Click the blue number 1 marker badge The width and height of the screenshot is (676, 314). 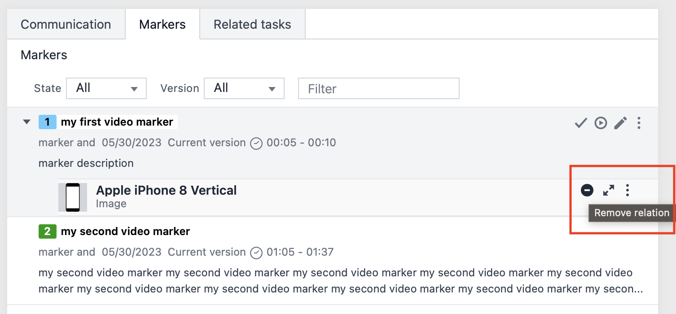[48, 122]
